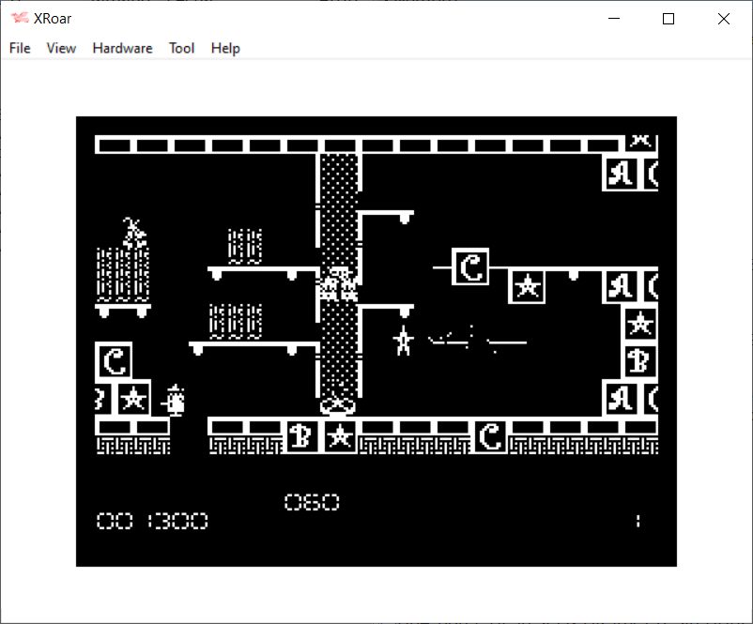The height and width of the screenshot is (624, 753).
Task: Click the XRoar app icon in title bar
Action: tap(19, 19)
